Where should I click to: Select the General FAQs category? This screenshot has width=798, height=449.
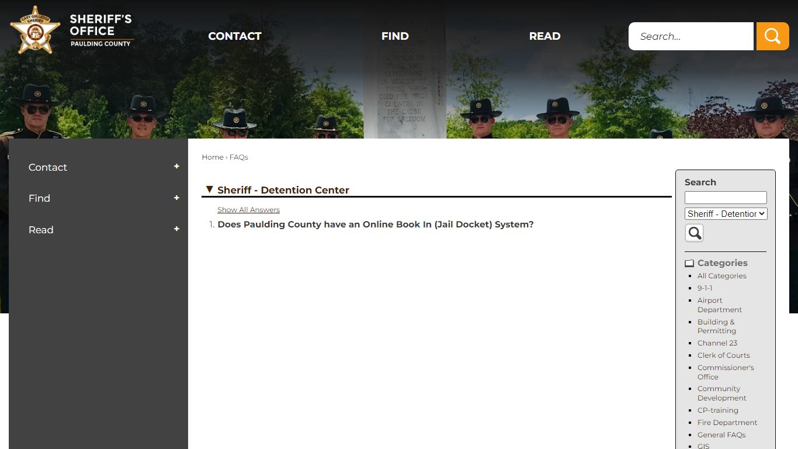pyautogui.click(x=721, y=435)
